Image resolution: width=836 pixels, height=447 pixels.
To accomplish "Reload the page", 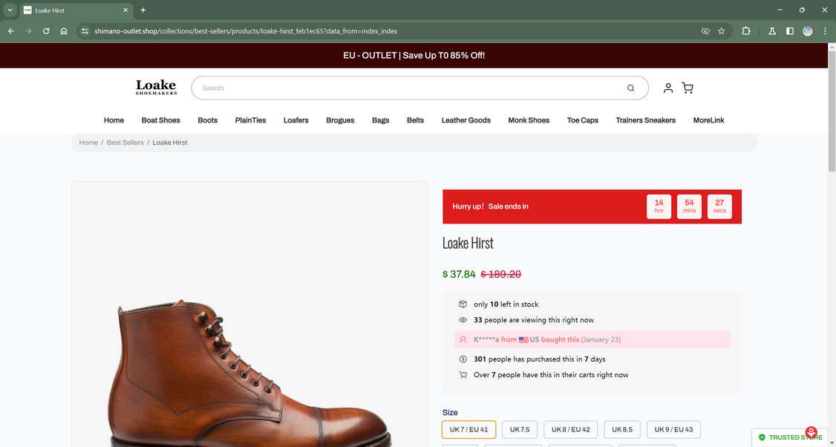I will tap(46, 31).
